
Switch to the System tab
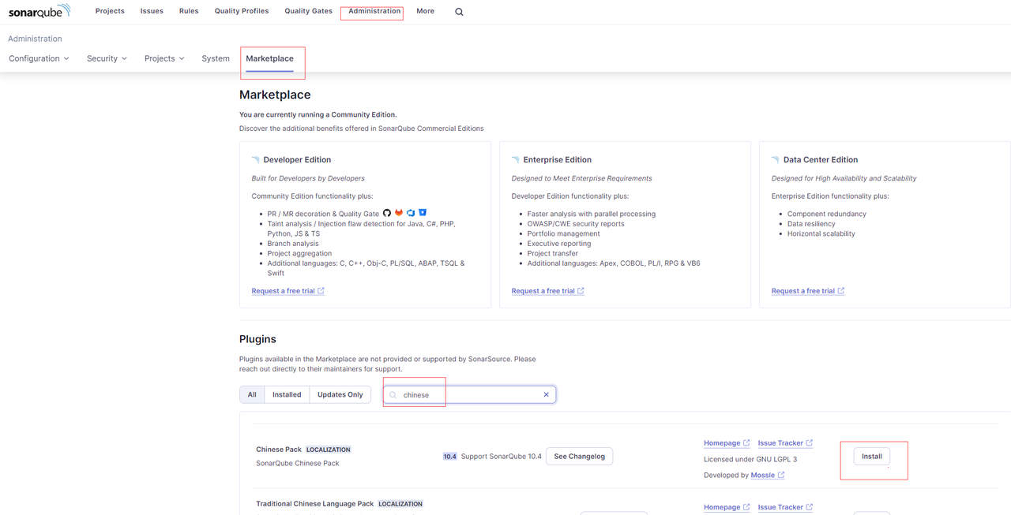216,58
